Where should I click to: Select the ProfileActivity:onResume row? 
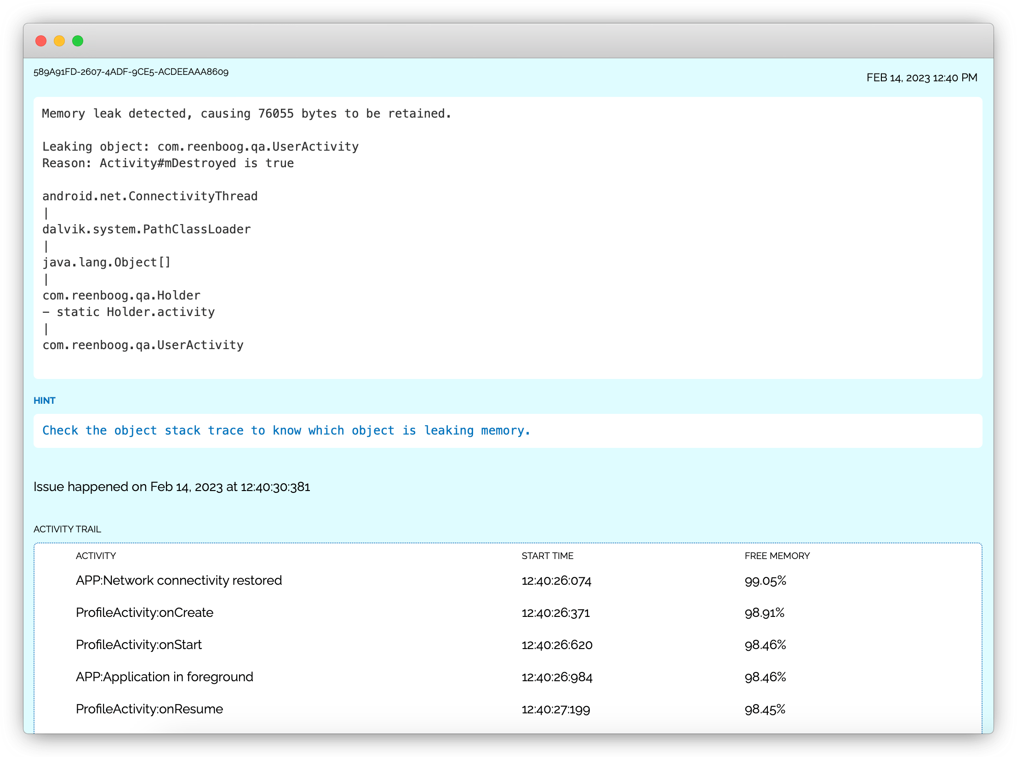pos(149,709)
